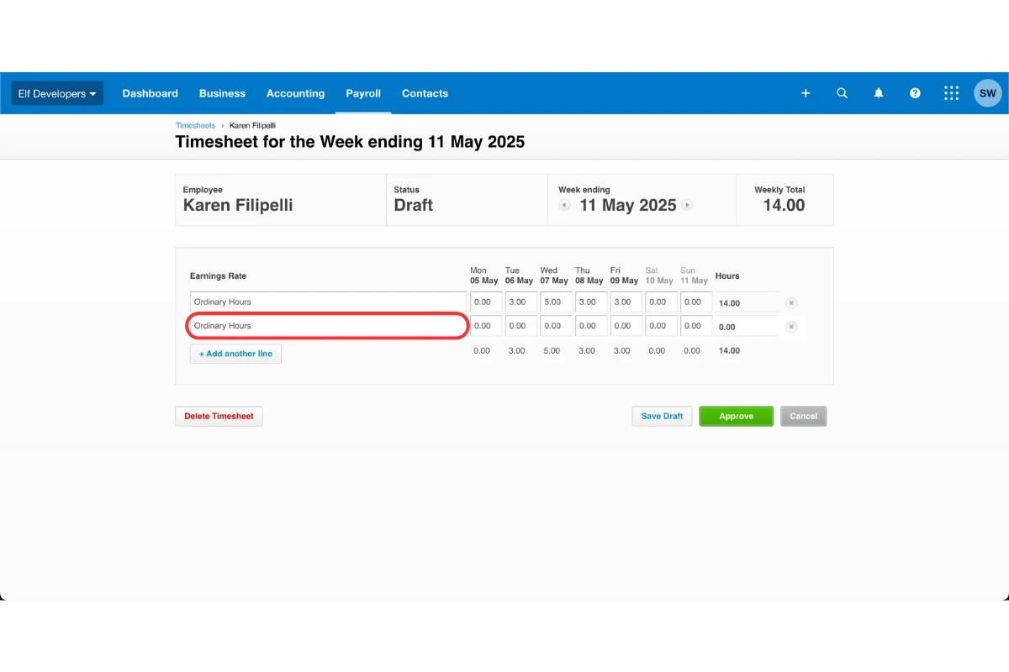Open the apps grid icon
This screenshot has width=1009, height=672.
click(952, 93)
